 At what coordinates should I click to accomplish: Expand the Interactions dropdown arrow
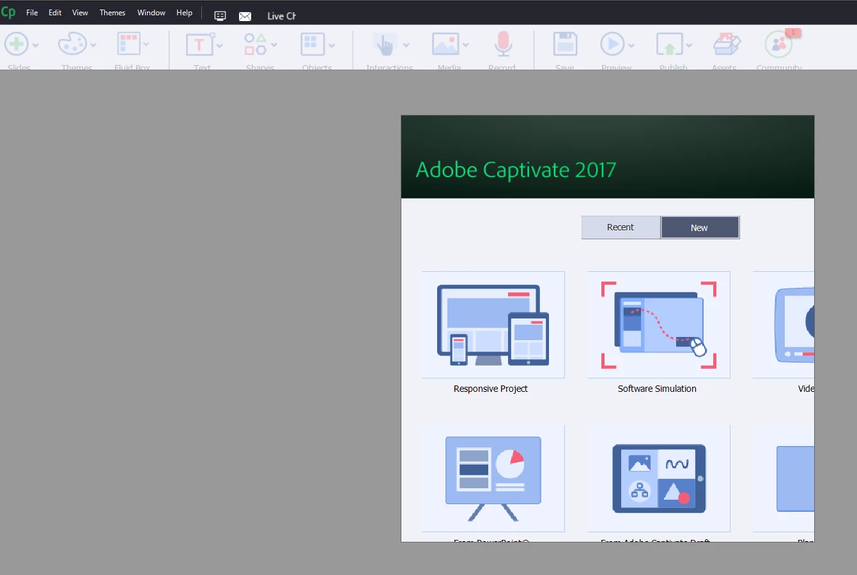click(406, 45)
